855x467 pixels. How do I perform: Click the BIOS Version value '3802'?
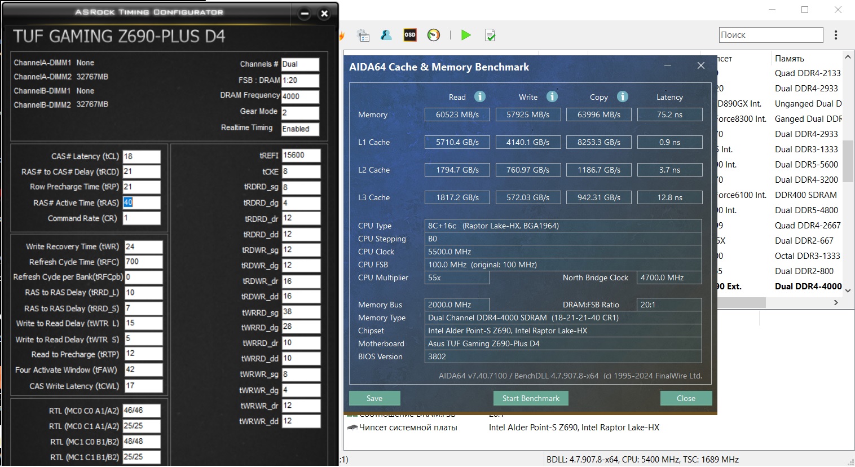[563, 356]
